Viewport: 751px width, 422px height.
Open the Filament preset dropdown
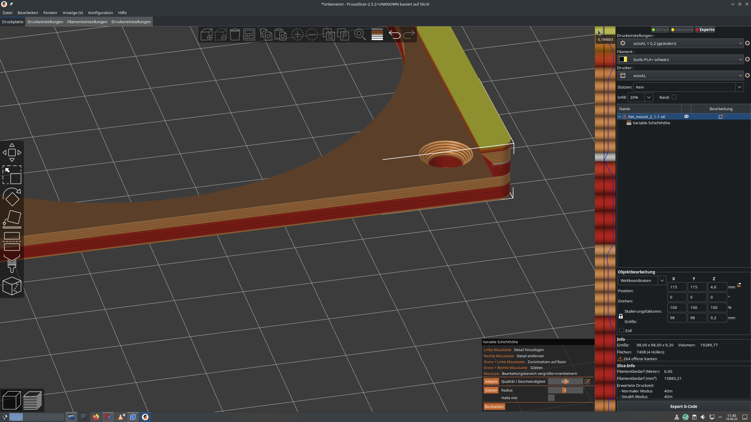point(681,59)
